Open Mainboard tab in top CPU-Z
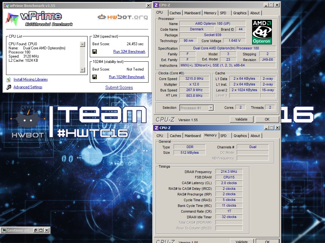The image size is (325, 243). coord(192,13)
